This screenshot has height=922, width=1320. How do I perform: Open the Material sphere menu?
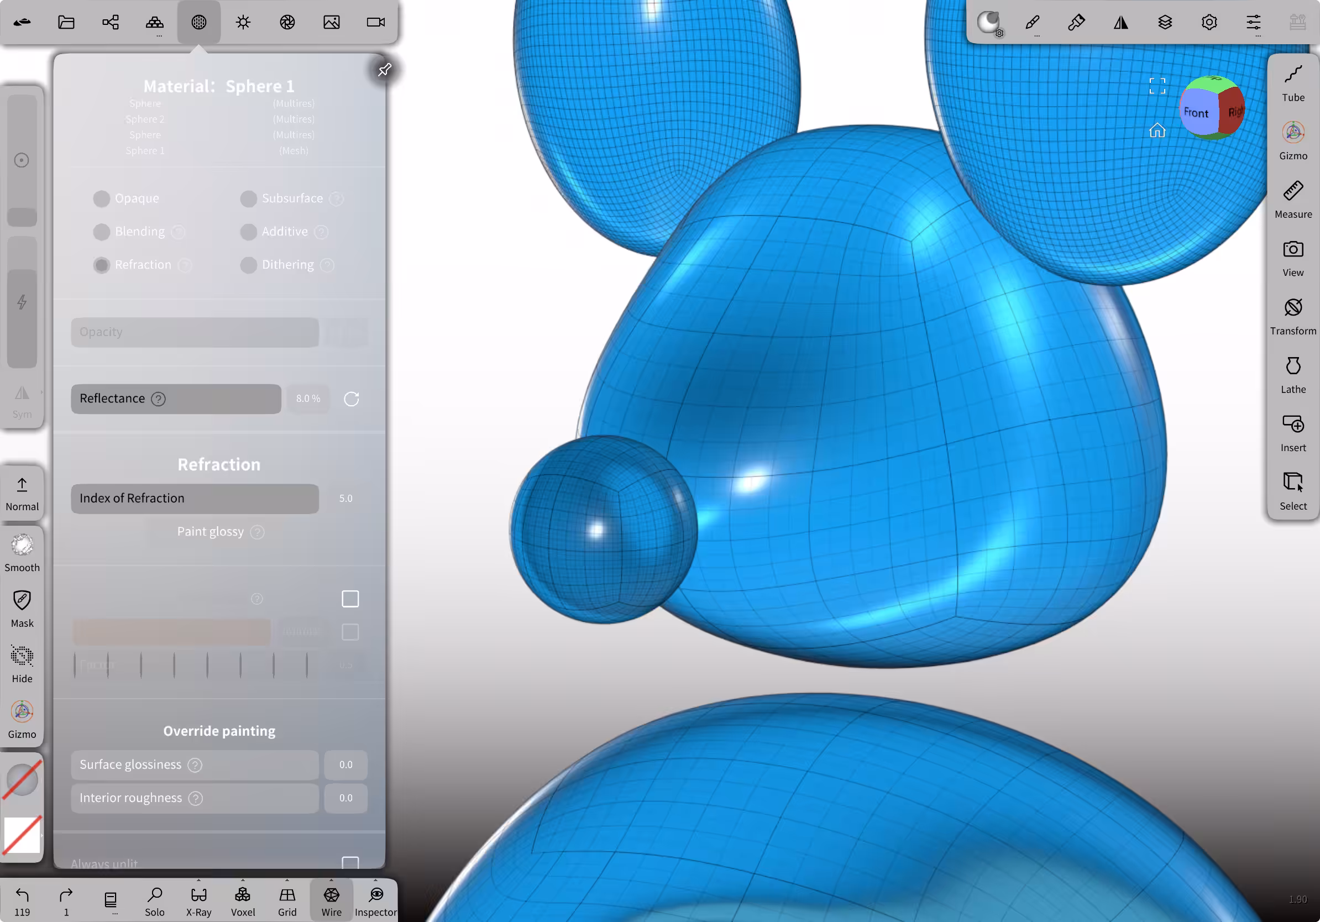pos(199,22)
